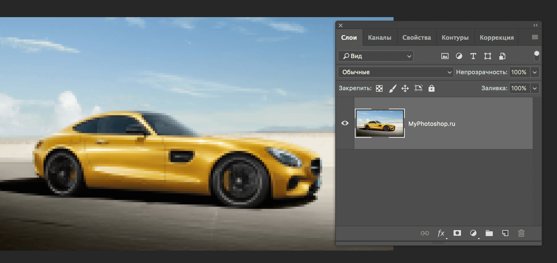
Task: Filter layers by shape layer icon
Action: click(x=488, y=56)
